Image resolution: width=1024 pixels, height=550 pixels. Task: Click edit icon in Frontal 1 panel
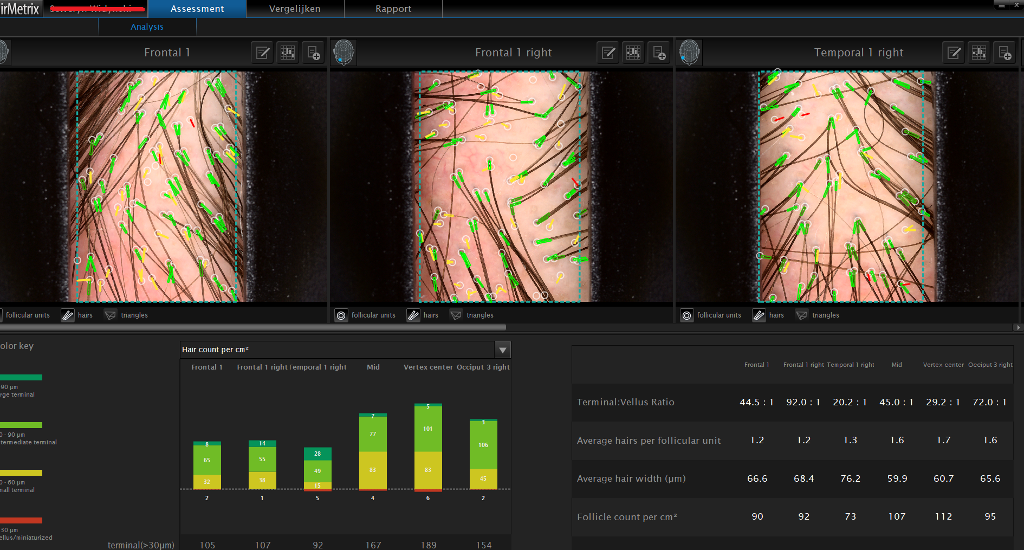(263, 53)
